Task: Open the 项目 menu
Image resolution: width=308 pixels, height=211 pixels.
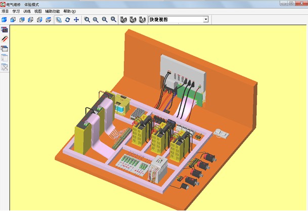Action: (5, 11)
